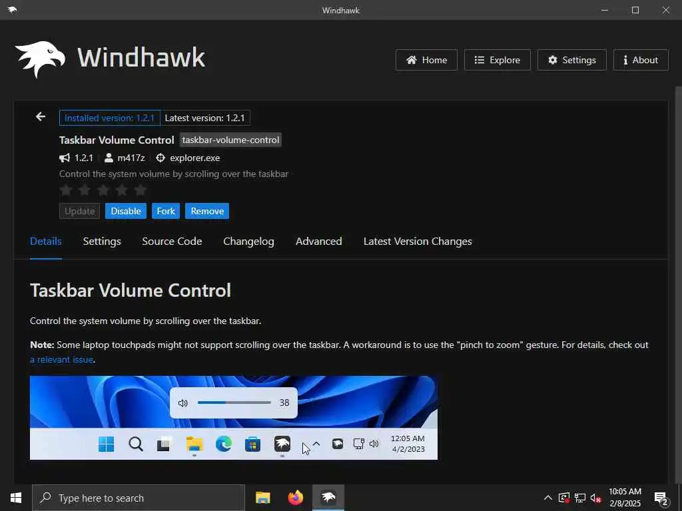
Task: Open the About page
Action: [x=641, y=60]
